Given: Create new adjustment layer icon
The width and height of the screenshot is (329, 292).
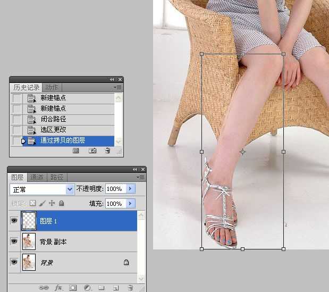Looking at the screenshot, I should [87, 288].
